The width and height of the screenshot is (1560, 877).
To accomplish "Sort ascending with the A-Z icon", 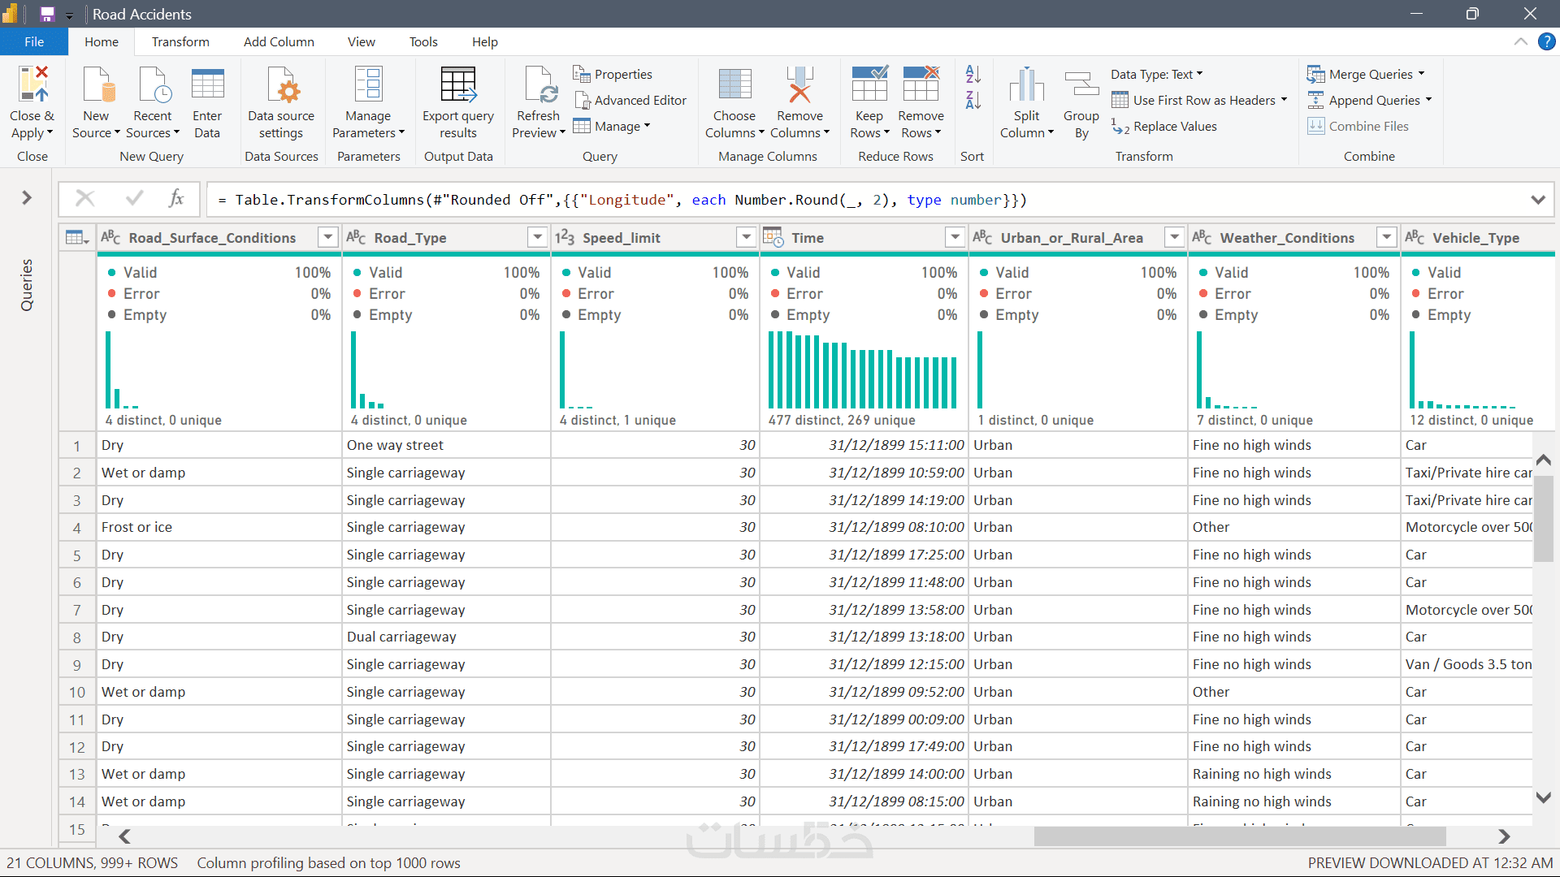I will pos(973,75).
